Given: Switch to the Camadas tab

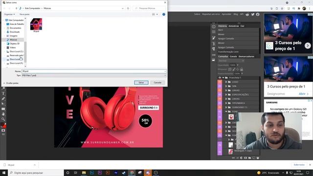Looking at the screenshot, I should (223, 57).
